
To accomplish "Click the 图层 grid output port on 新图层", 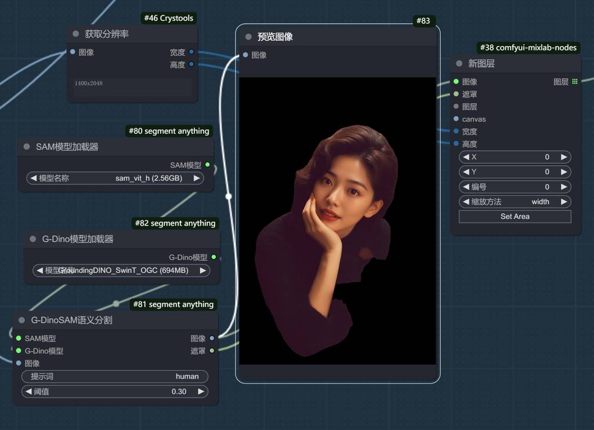I will coord(574,82).
